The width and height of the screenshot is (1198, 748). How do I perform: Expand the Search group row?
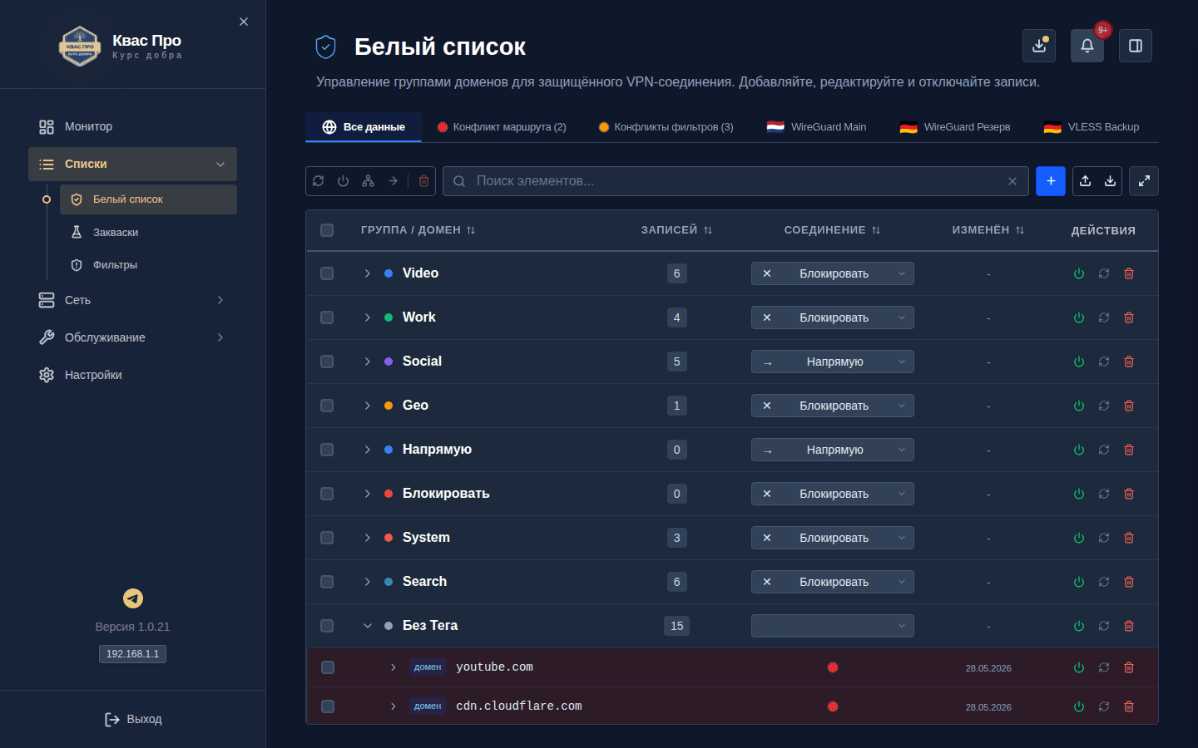[367, 582]
